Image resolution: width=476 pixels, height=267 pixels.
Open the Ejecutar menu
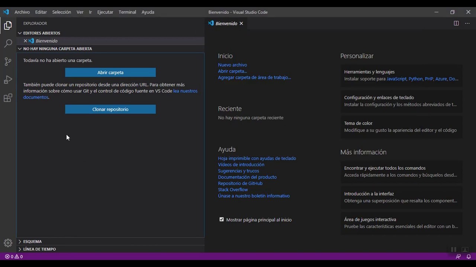[x=105, y=12]
